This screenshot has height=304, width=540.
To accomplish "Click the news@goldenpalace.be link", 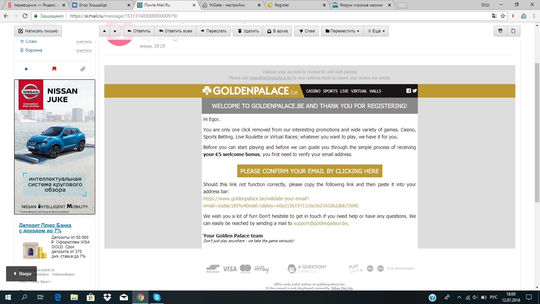I will [x=270, y=78].
